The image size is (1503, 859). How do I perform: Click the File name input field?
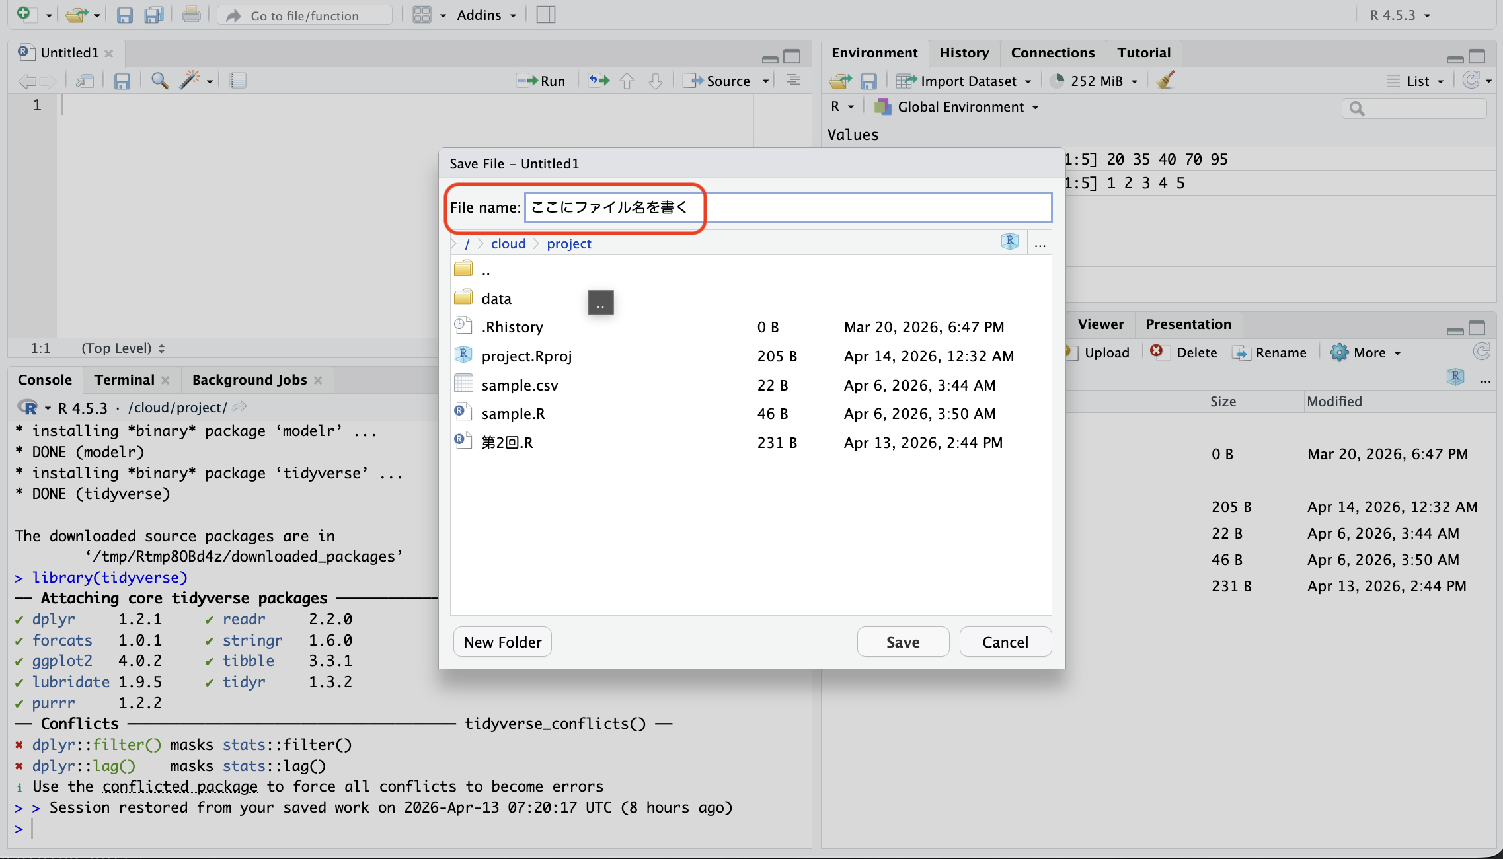[787, 207]
